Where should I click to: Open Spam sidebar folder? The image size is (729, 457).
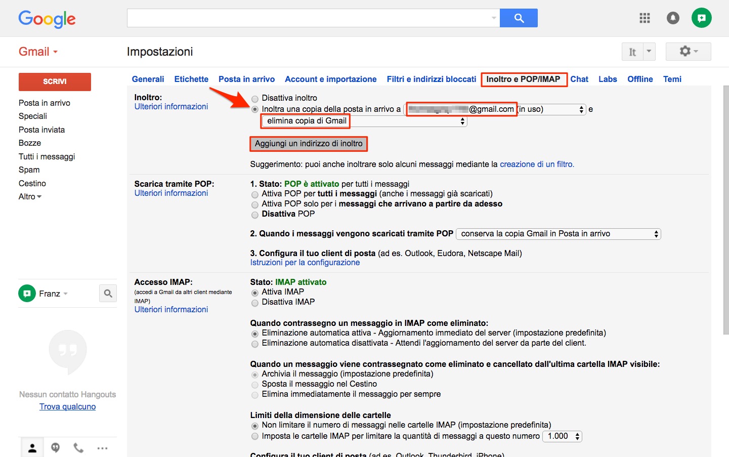point(29,170)
